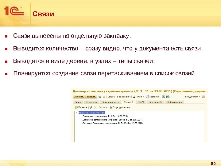Click the save diskette icon
Screen dimensions: 221x166
pyautogui.click(x=100, y=97)
